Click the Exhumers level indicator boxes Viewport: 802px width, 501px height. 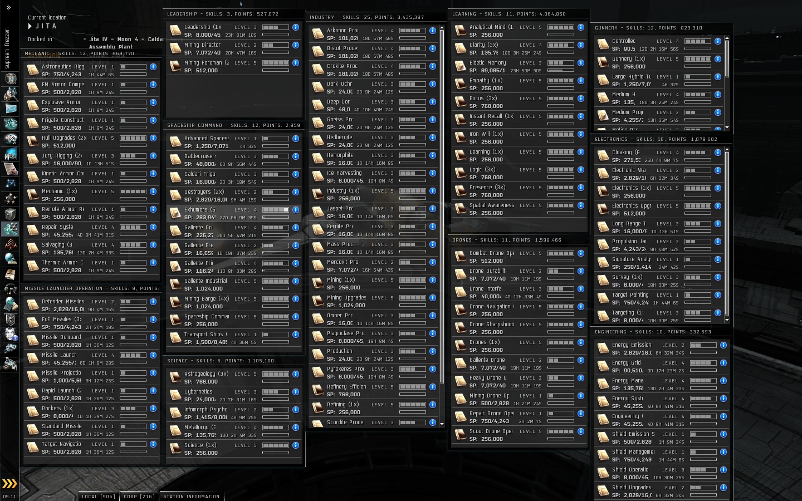pos(275,210)
